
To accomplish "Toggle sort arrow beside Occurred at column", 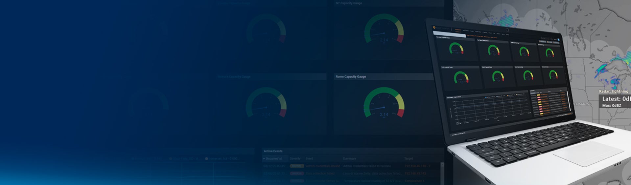I will tap(264, 159).
